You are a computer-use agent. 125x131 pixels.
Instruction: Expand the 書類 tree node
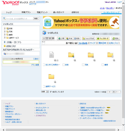5,34
